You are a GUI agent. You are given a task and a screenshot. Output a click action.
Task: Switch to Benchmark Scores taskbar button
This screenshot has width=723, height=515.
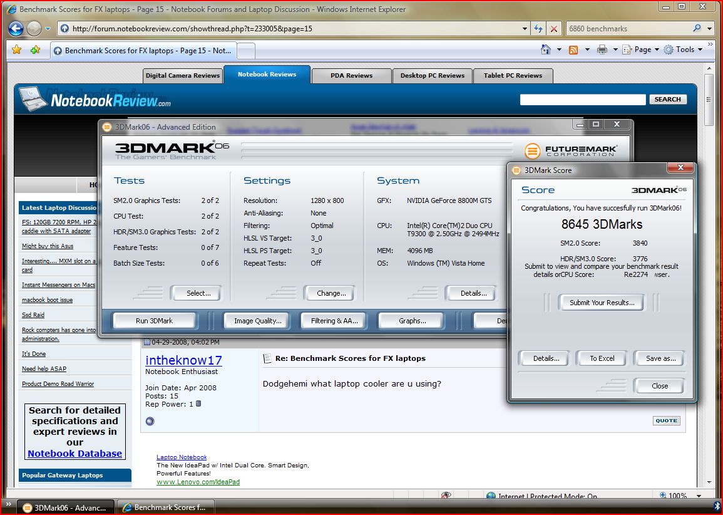(165, 507)
